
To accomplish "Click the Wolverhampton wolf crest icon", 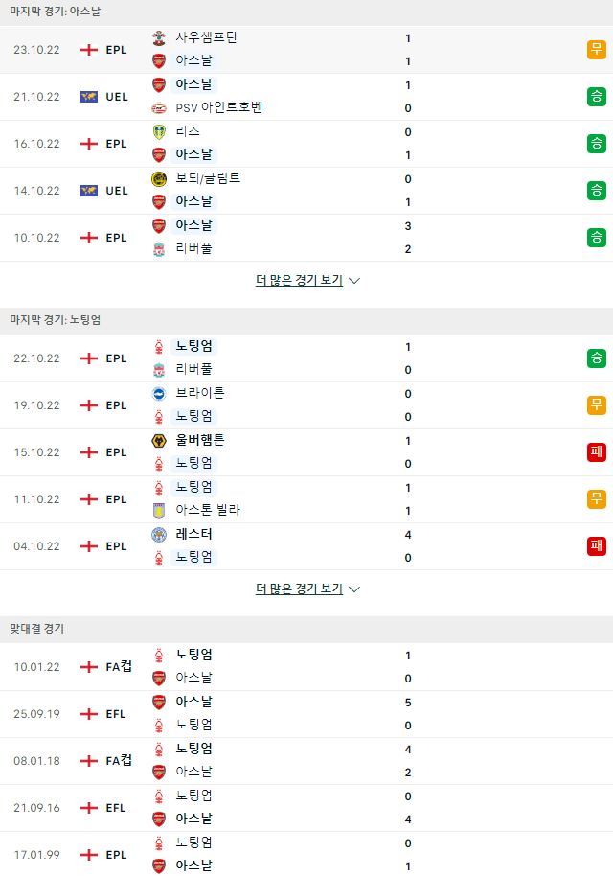I will pyautogui.click(x=159, y=441).
